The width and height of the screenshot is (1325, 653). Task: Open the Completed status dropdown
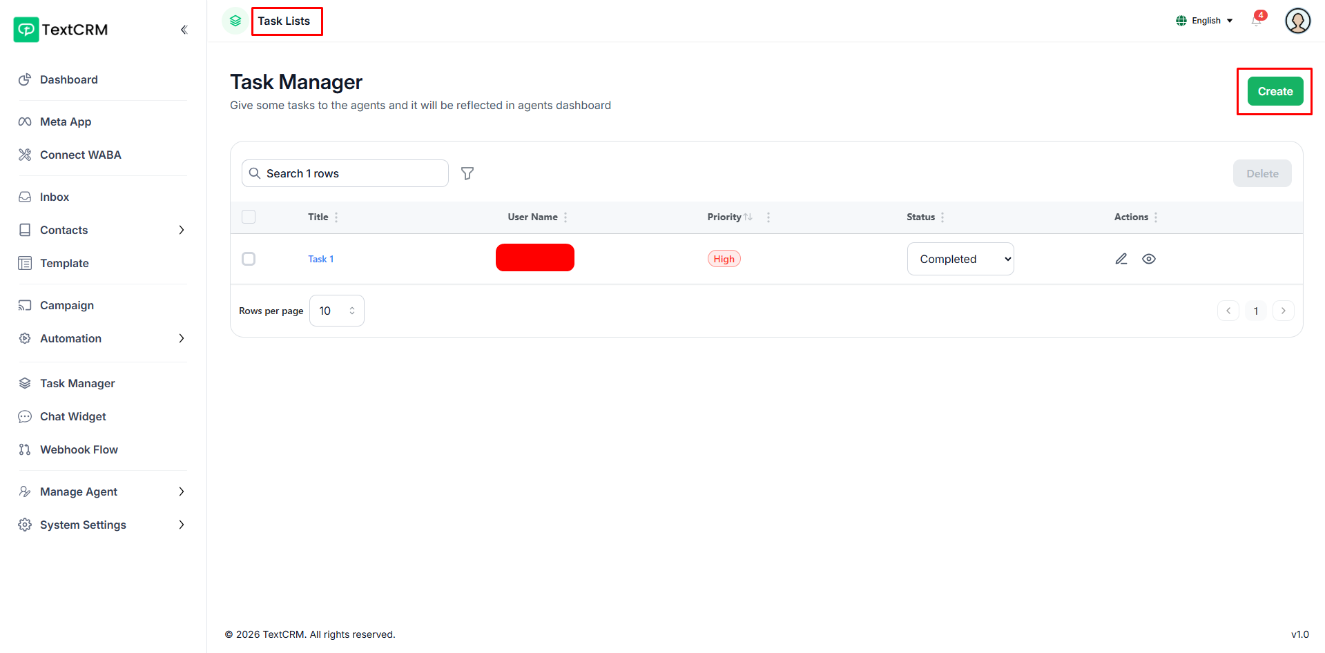960,259
